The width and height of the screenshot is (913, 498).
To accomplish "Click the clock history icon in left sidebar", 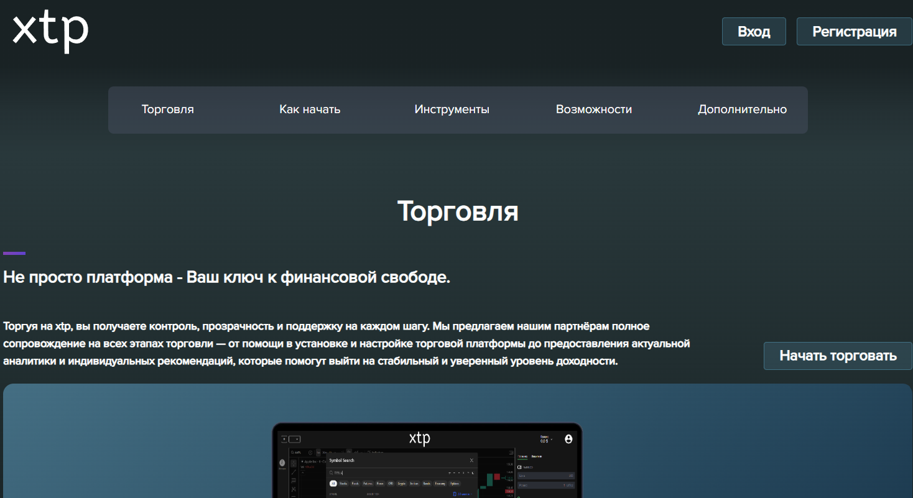I will (281, 461).
